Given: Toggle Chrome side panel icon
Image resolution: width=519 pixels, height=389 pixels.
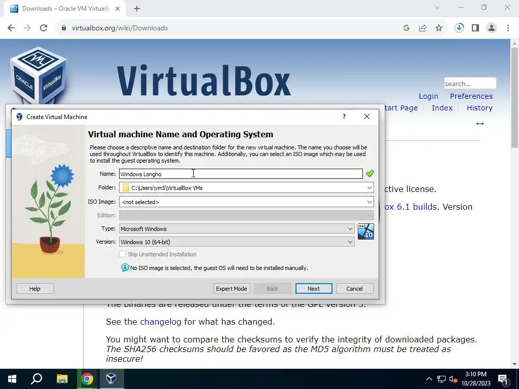Looking at the screenshot, I should point(475,28).
